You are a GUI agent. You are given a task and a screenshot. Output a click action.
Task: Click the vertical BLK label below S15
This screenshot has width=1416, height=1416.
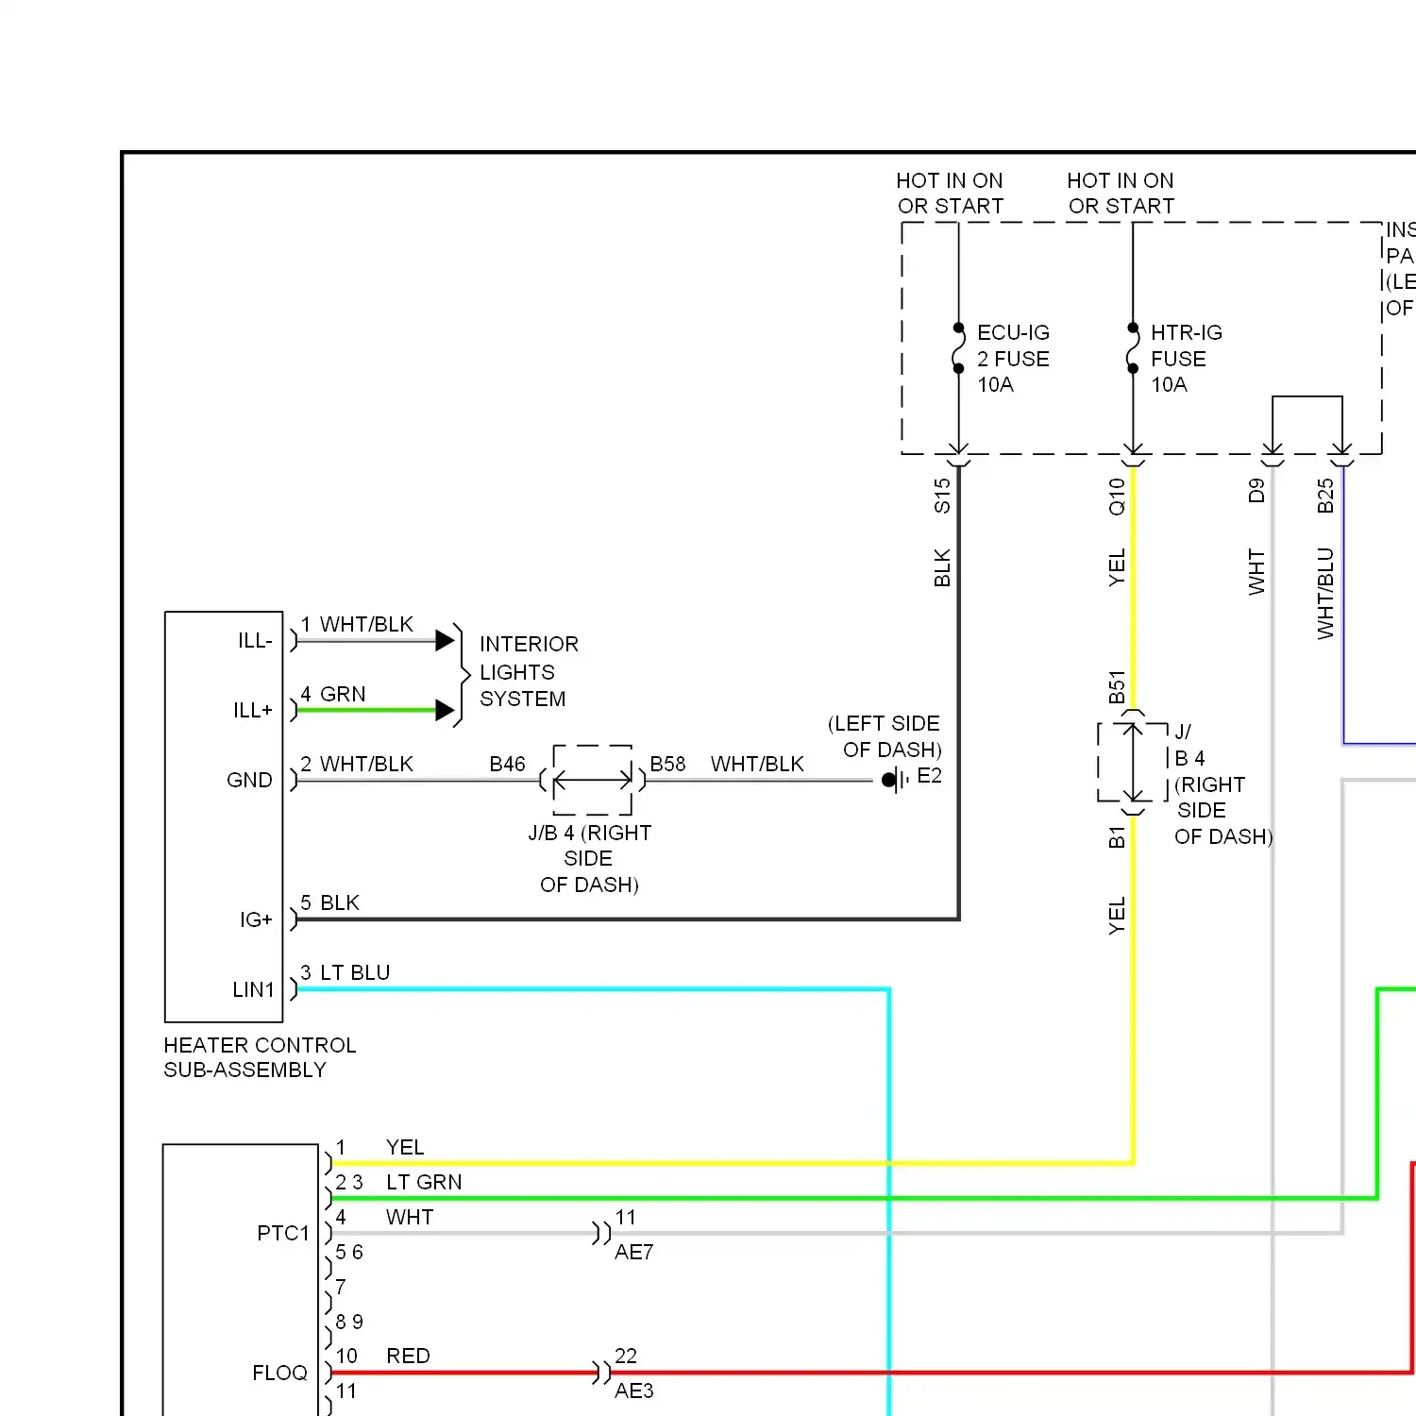pos(942,567)
